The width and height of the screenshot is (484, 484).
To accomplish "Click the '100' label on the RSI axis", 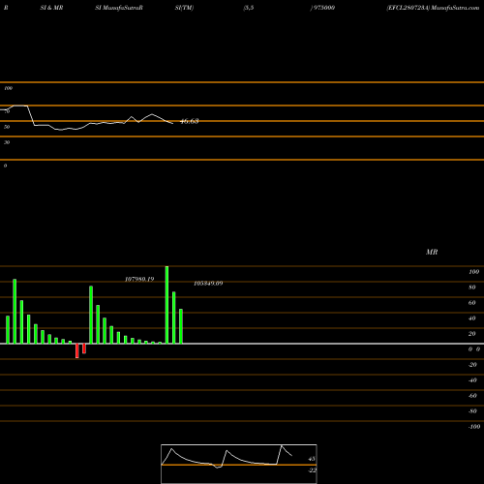I will [x=9, y=88].
